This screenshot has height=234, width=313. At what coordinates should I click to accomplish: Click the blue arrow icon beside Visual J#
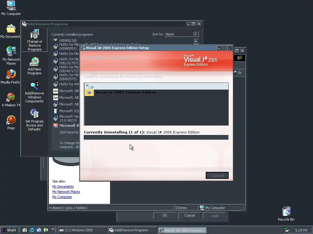click(89, 93)
